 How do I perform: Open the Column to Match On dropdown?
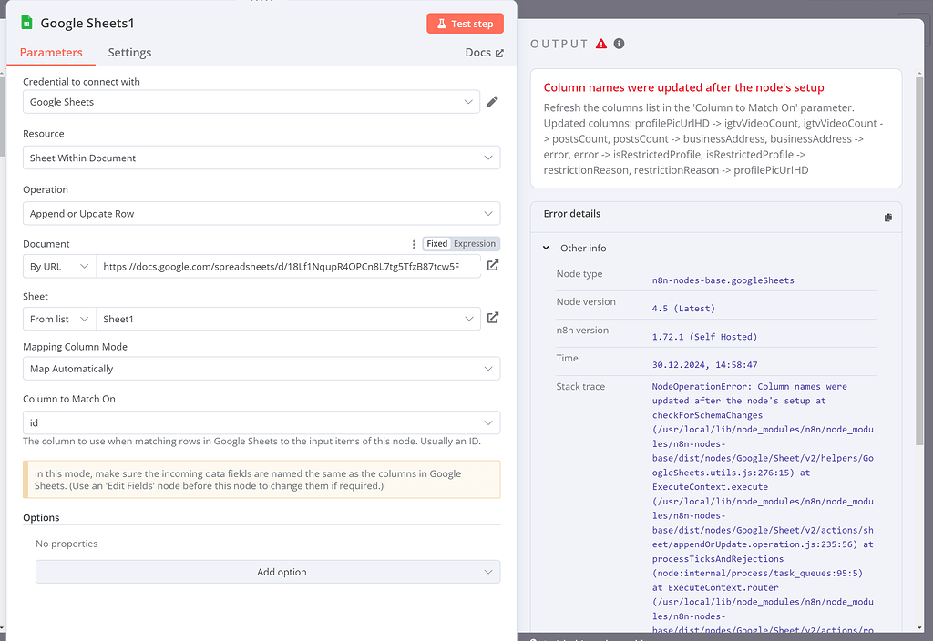[261, 423]
